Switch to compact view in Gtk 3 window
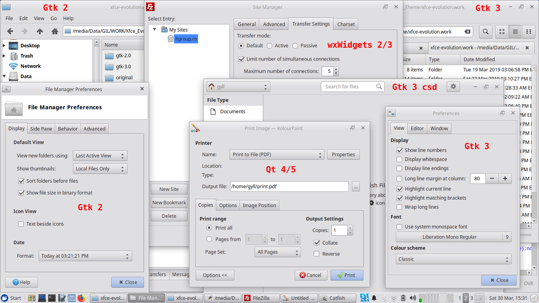This screenshot has width=539, height=303. click(x=528, y=32)
